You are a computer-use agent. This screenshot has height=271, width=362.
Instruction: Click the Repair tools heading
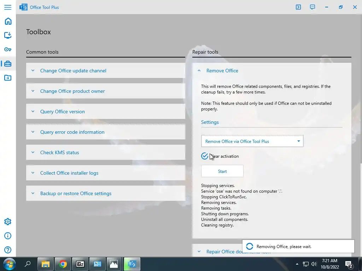(x=205, y=52)
